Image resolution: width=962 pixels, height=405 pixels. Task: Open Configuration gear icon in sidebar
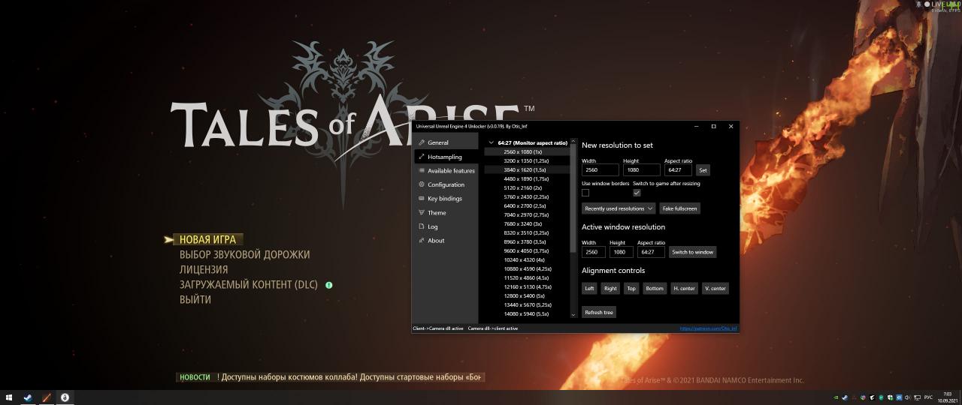pos(422,184)
